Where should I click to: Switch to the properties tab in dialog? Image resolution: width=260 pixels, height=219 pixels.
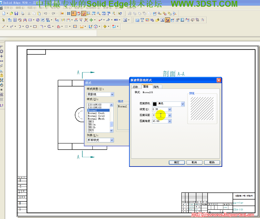click(146, 87)
